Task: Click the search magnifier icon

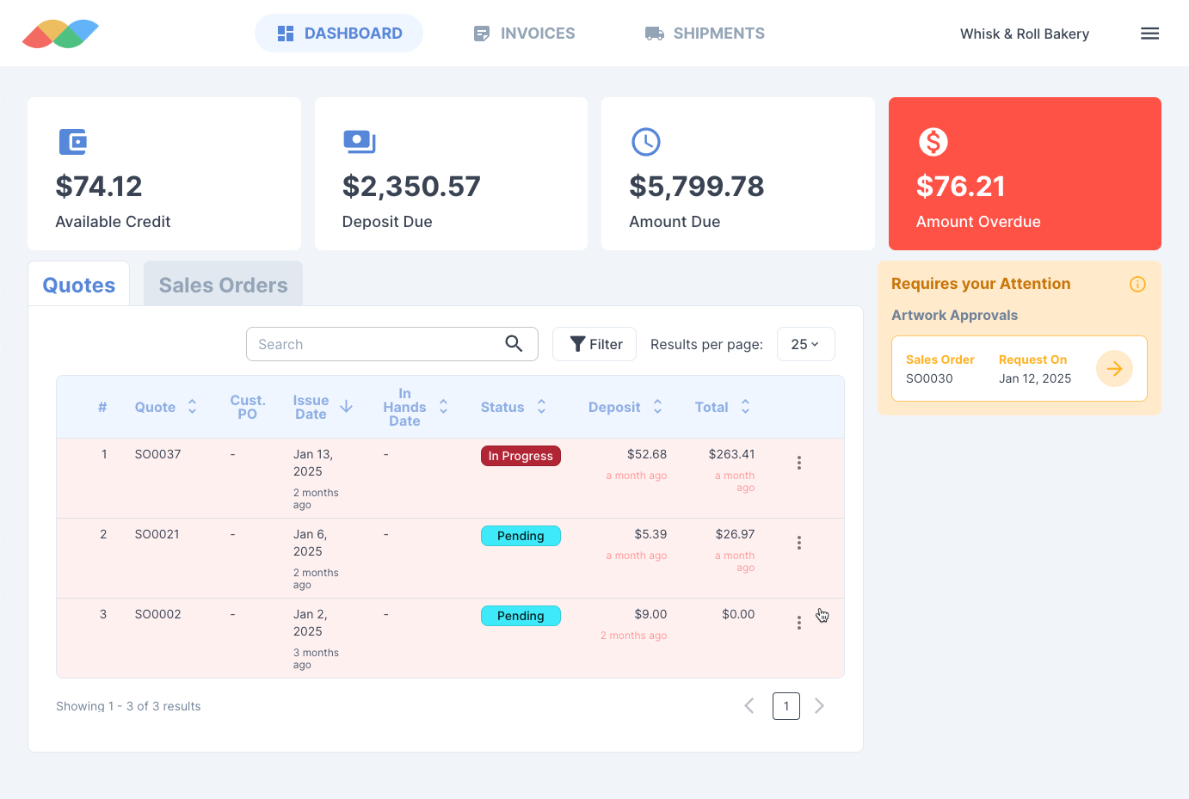Action: (514, 344)
